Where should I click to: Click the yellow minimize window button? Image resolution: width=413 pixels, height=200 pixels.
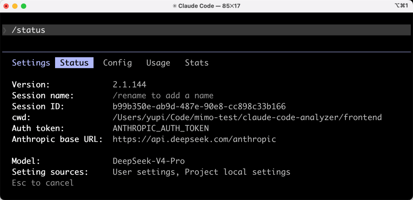point(15,6)
